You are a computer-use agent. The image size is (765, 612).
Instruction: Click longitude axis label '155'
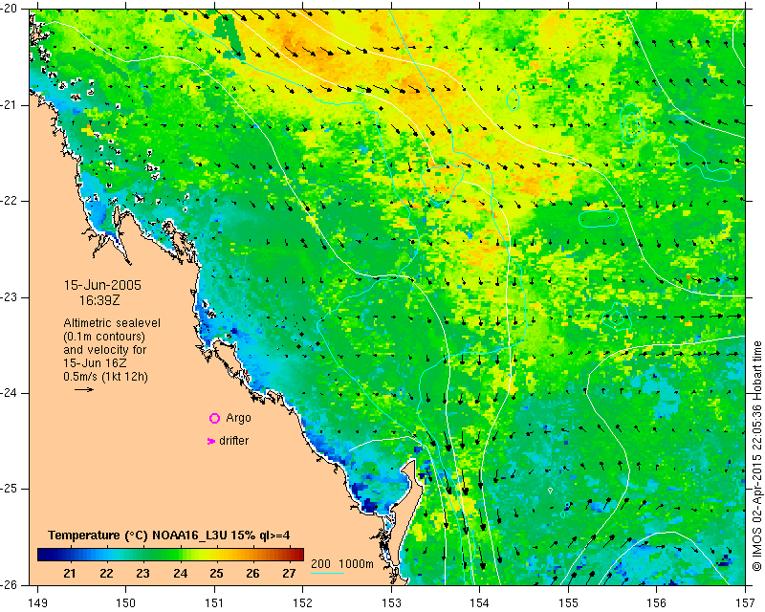click(568, 603)
